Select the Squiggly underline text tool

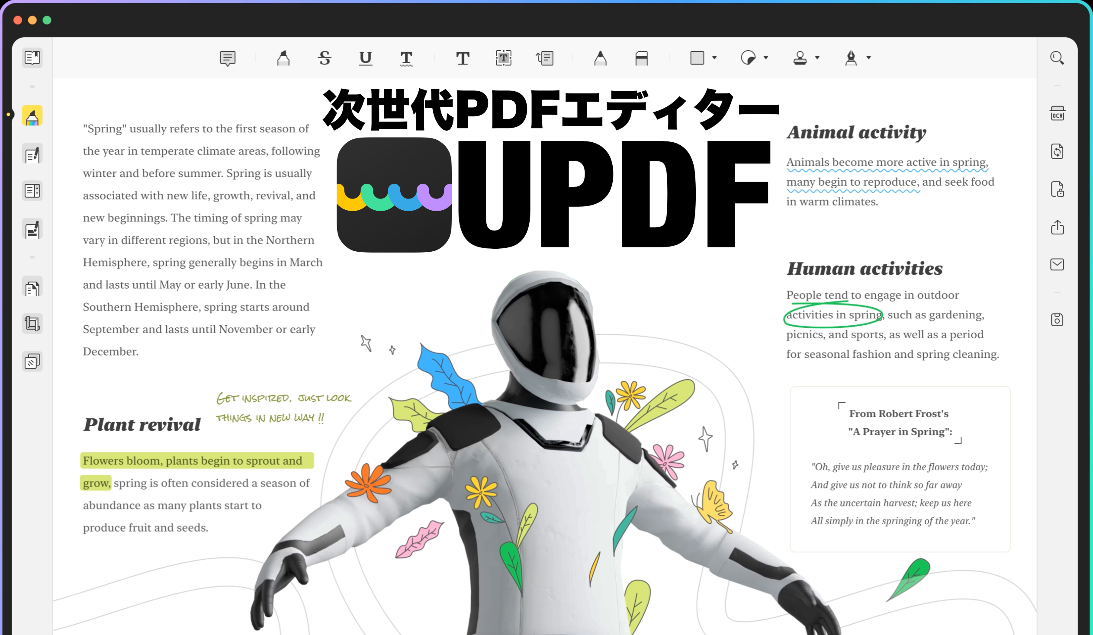[x=406, y=58]
